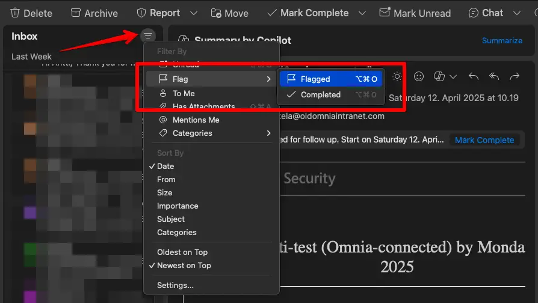
Task: Click the Reply arrow icon
Action: click(474, 76)
